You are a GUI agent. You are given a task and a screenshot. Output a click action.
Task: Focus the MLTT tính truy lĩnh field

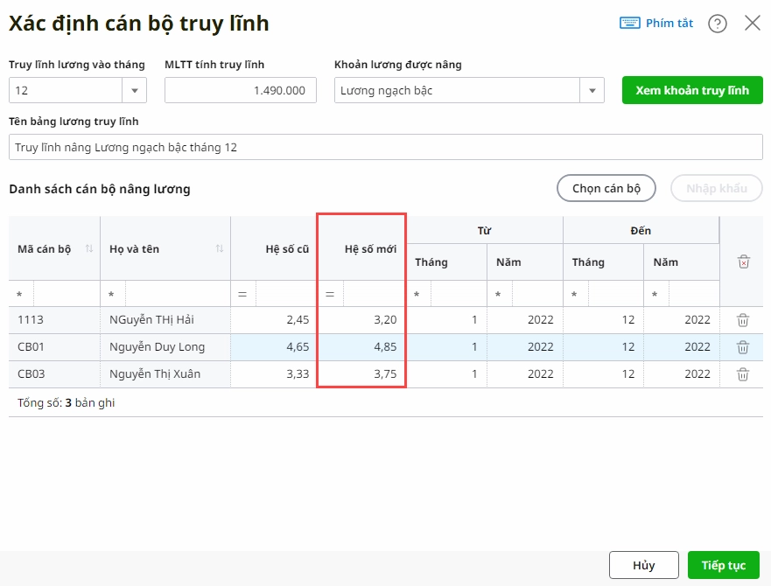(x=241, y=90)
